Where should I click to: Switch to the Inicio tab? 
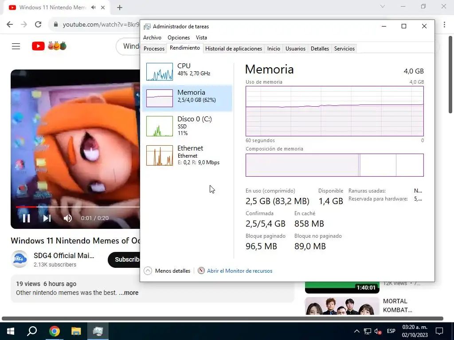pos(274,49)
